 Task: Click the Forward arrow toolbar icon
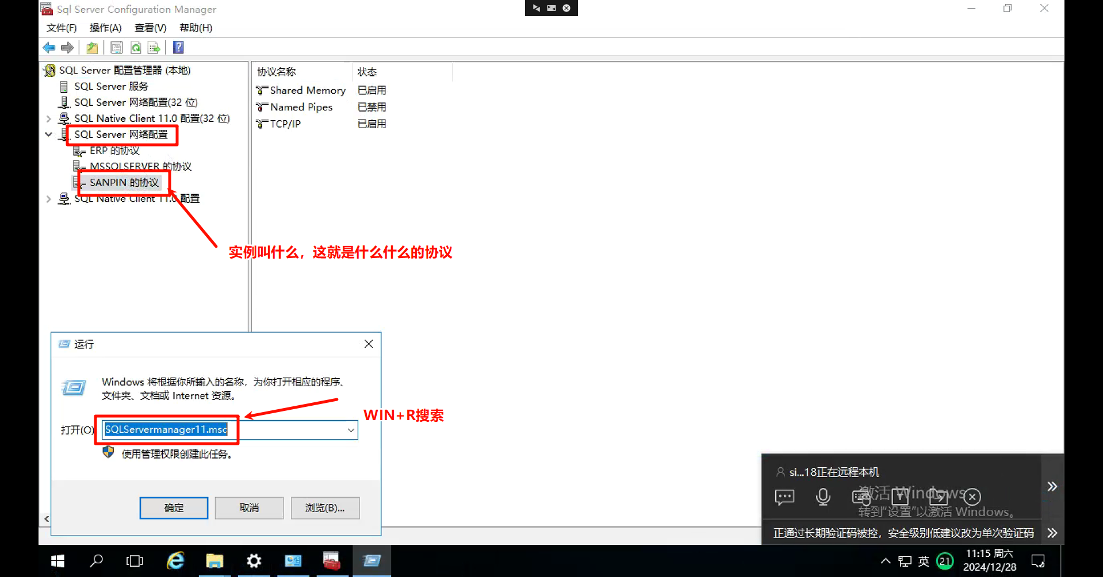(x=67, y=48)
